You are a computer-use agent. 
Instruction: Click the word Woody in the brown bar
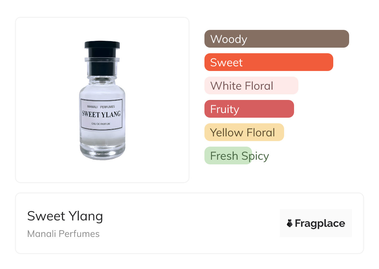pos(229,39)
